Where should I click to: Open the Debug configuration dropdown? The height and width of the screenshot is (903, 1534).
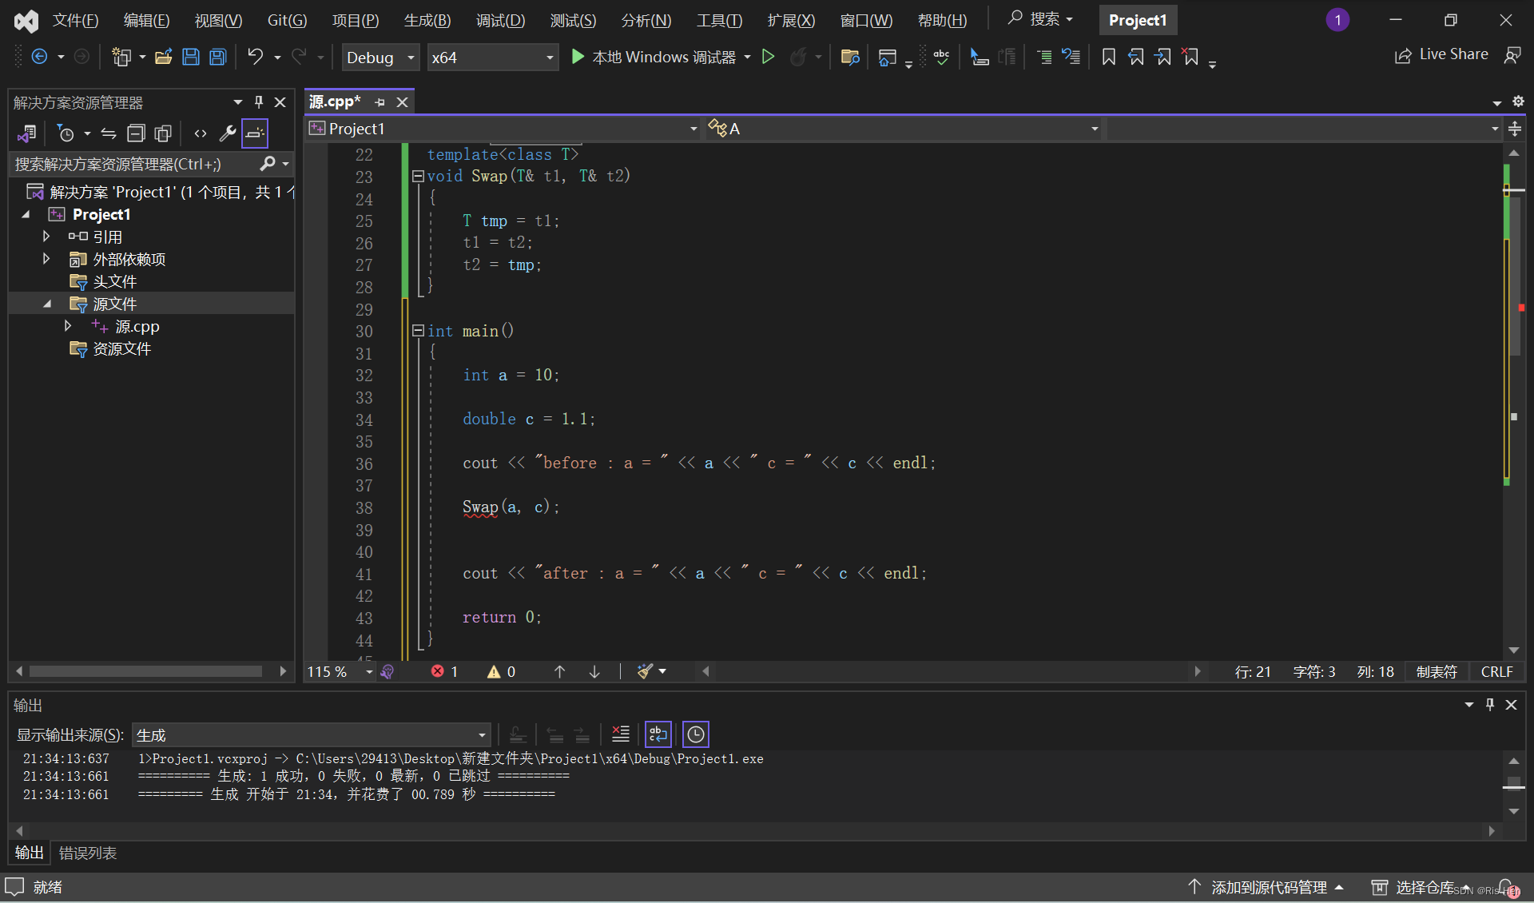point(380,57)
